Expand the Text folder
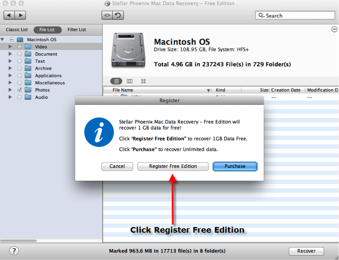The height and width of the screenshot is (260, 339). click(10, 61)
